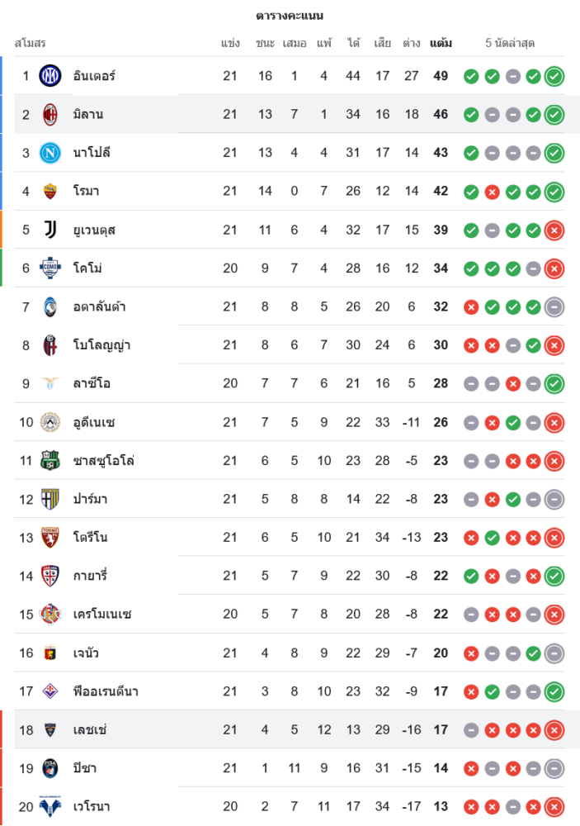Click Inter's latest match win indicator

click(554, 76)
